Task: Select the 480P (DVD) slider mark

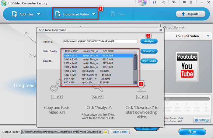Action: tap(177, 104)
